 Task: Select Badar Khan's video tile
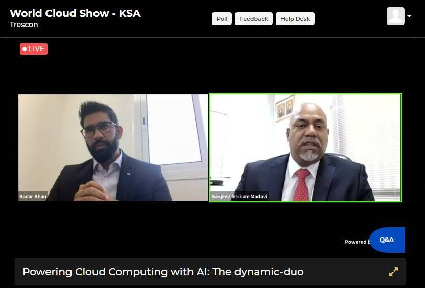point(113,148)
